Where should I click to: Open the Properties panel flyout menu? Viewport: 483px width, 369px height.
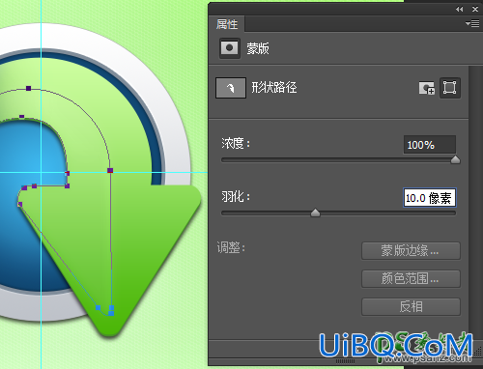click(472, 23)
